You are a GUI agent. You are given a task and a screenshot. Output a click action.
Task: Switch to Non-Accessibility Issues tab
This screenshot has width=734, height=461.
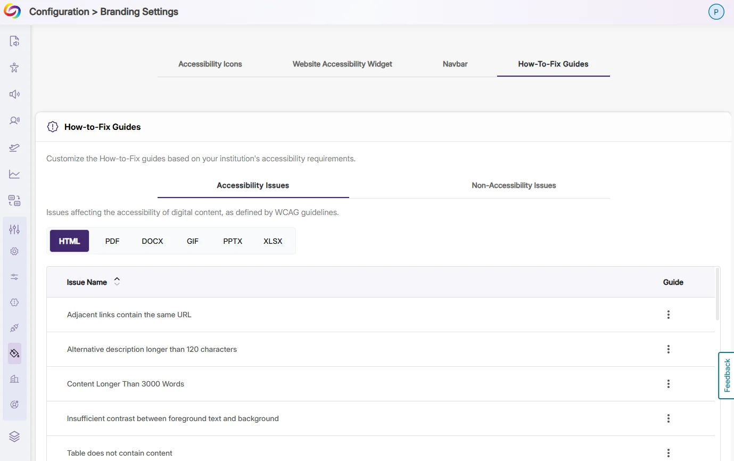click(514, 185)
